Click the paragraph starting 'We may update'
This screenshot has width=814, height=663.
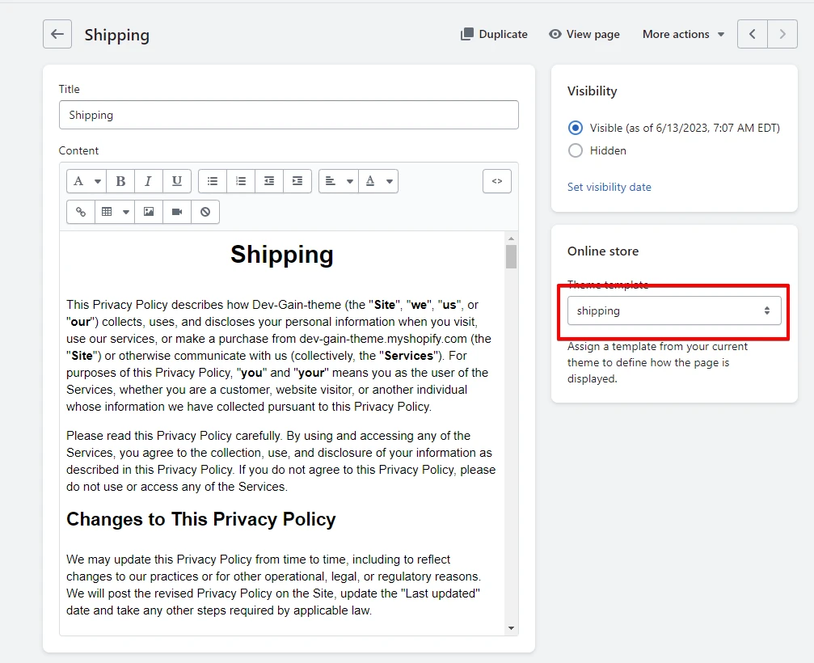click(273, 585)
